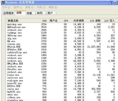Select the 360tray.exe process

tap(61, 36)
